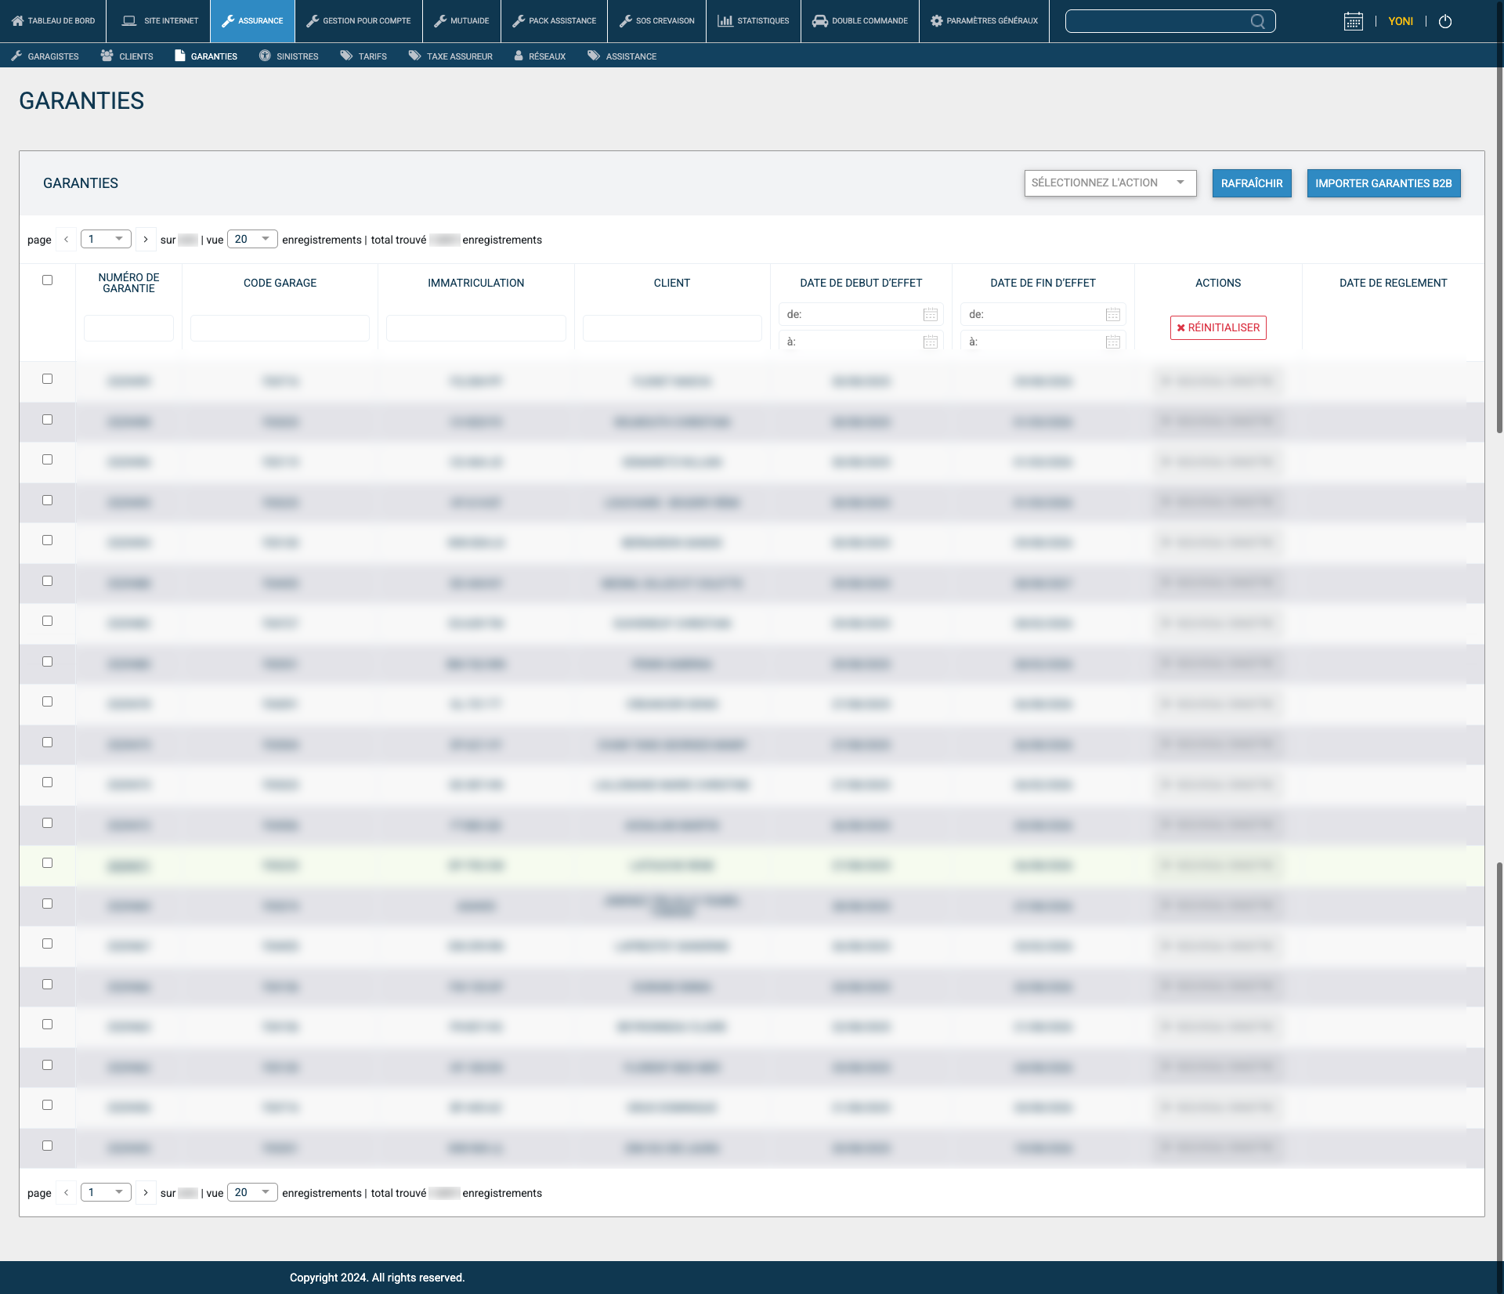The height and width of the screenshot is (1294, 1504).
Task: Expand the Sélectionnez l'action dropdown
Action: coord(1110,183)
